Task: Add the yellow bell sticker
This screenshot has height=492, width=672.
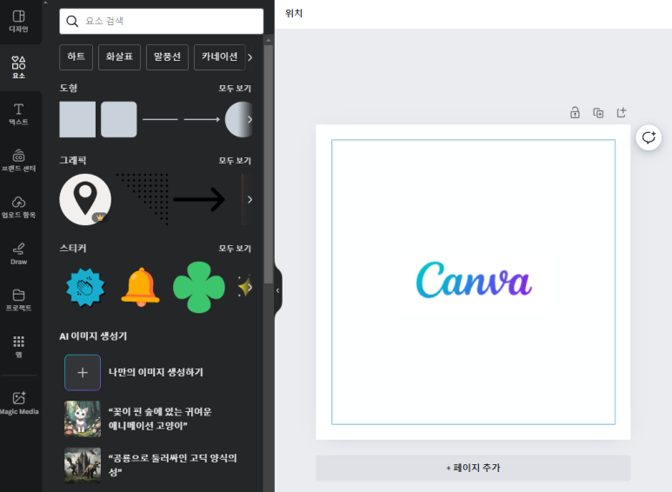Action: pos(141,287)
